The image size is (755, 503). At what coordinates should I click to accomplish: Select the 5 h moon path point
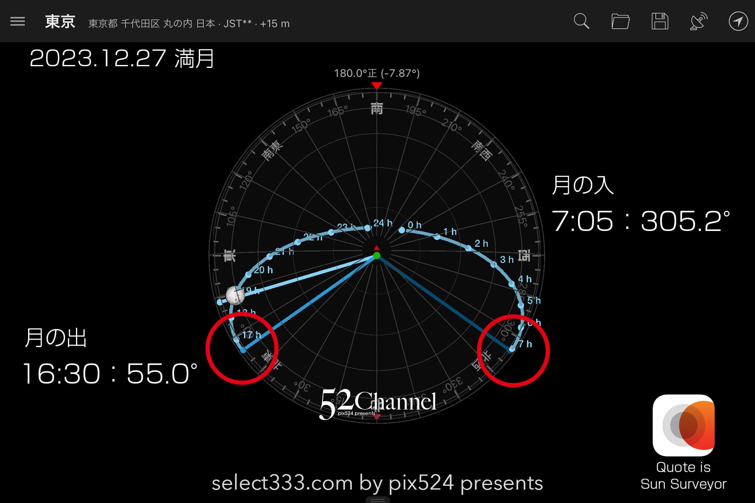point(521,305)
